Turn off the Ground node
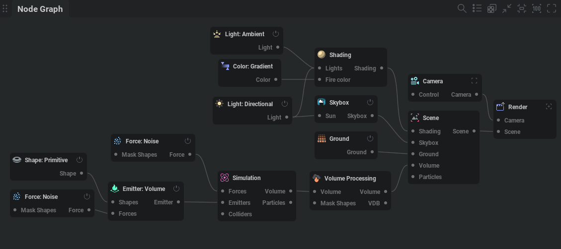The width and height of the screenshot is (561, 249). 370,138
